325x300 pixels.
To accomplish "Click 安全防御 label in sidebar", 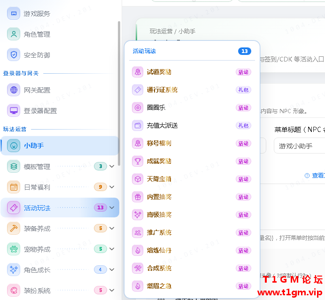I will (x=37, y=55).
